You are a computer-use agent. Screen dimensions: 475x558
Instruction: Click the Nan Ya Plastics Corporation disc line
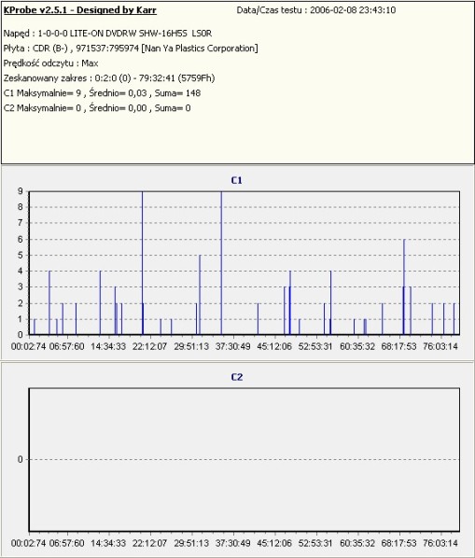pos(131,48)
